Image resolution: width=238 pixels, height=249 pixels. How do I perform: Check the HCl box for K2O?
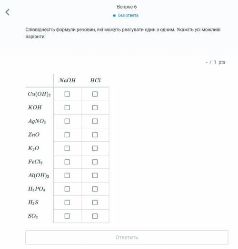95,148
